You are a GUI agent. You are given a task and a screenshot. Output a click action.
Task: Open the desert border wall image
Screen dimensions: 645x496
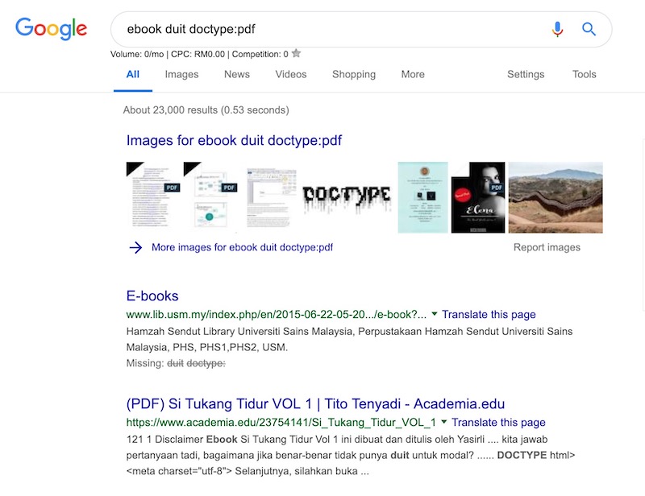point(556,197)
